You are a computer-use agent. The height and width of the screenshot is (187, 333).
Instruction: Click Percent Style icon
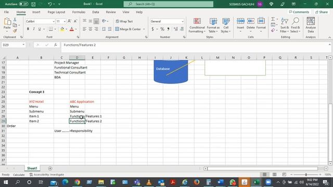tap(162, 29)
